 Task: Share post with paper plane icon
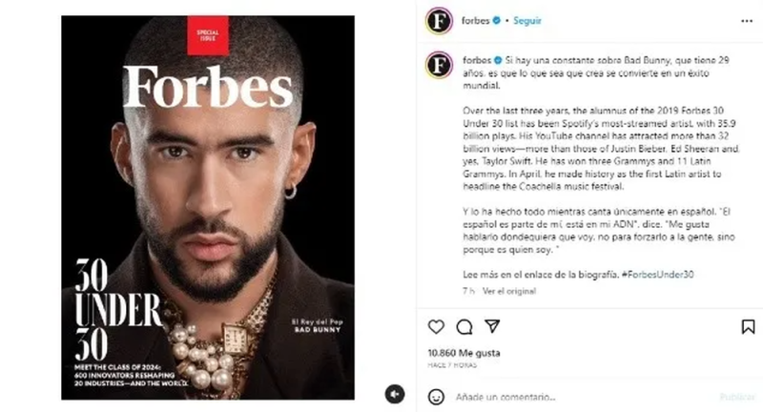pyautogui.click(x=492, y=326)
